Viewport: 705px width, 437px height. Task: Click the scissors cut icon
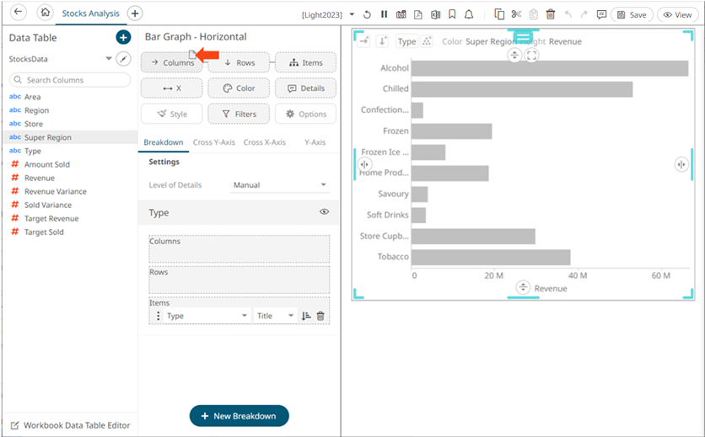(517, 14)
